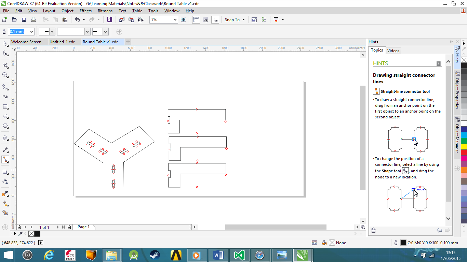Viewport: 467px width, 262px height.
Task: Select the Shape tool in the toolbox
Action: pos(5,53)
